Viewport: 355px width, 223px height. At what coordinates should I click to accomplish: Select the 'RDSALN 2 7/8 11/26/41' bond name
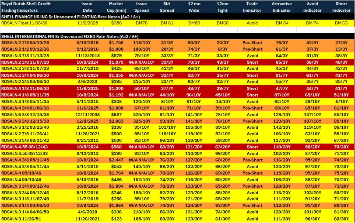[25, 134]
